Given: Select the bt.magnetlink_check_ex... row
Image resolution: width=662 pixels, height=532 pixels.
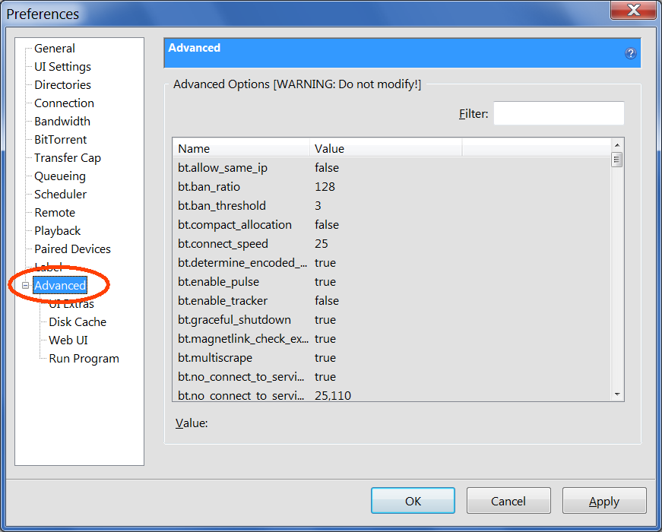Looking at the screenshot, I should pos(391,339).
